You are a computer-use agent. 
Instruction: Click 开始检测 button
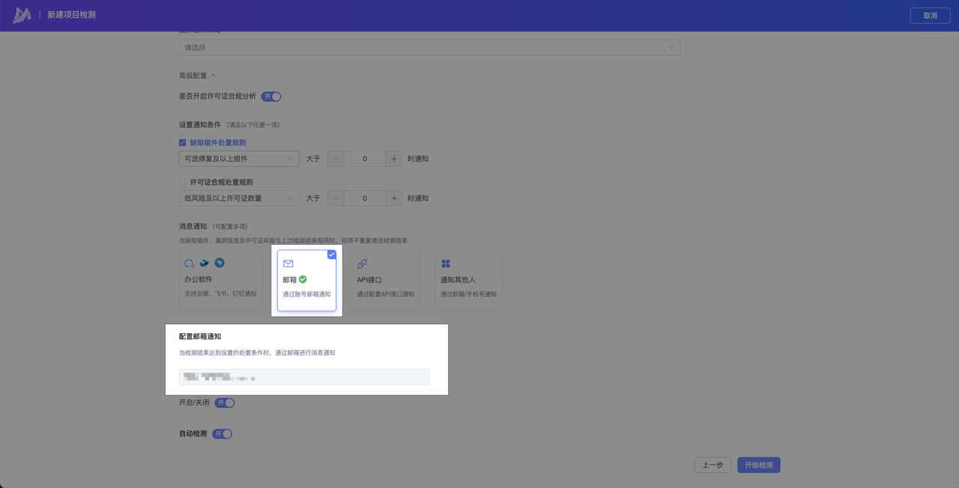pyautogui.click(x=758, y=465)
